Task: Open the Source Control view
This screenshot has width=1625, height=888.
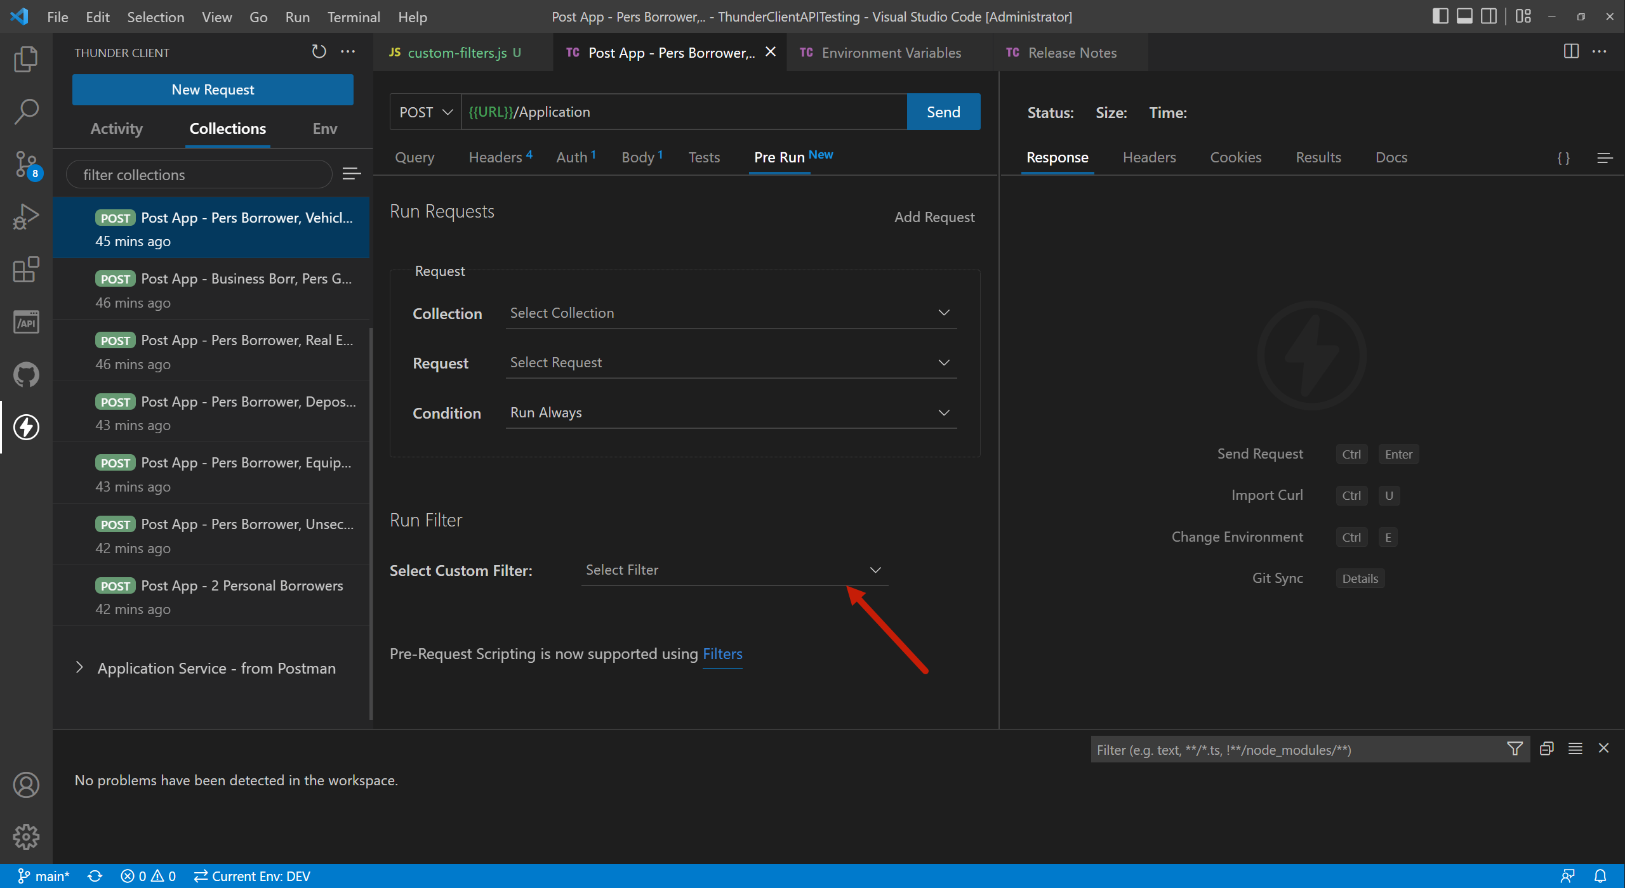Action: [26, 164]
